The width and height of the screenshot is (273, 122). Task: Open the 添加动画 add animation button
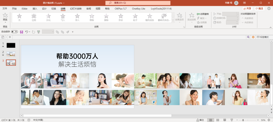[192, 18]
